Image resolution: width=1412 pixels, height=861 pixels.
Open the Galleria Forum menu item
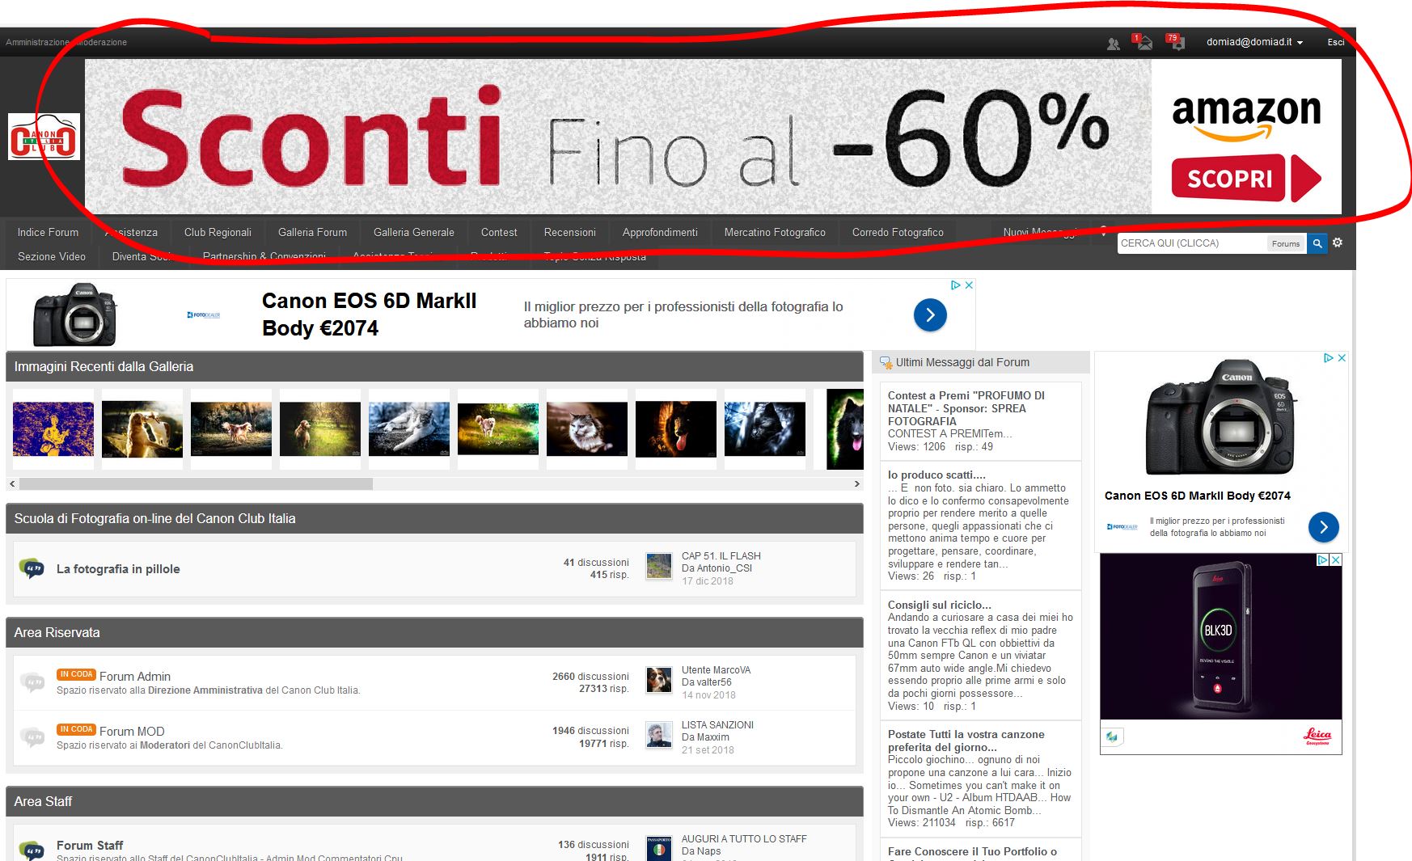pyautogui.click(x=312, y=232)
